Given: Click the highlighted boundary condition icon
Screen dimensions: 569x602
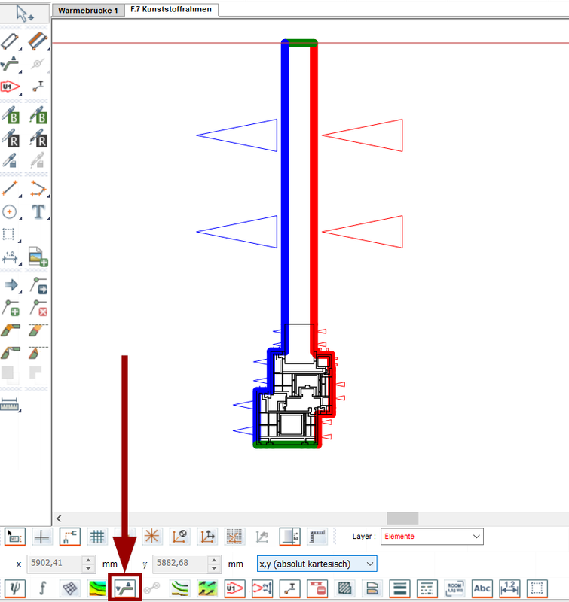Looking at the screenshot, I should click(x=125, y=588).
